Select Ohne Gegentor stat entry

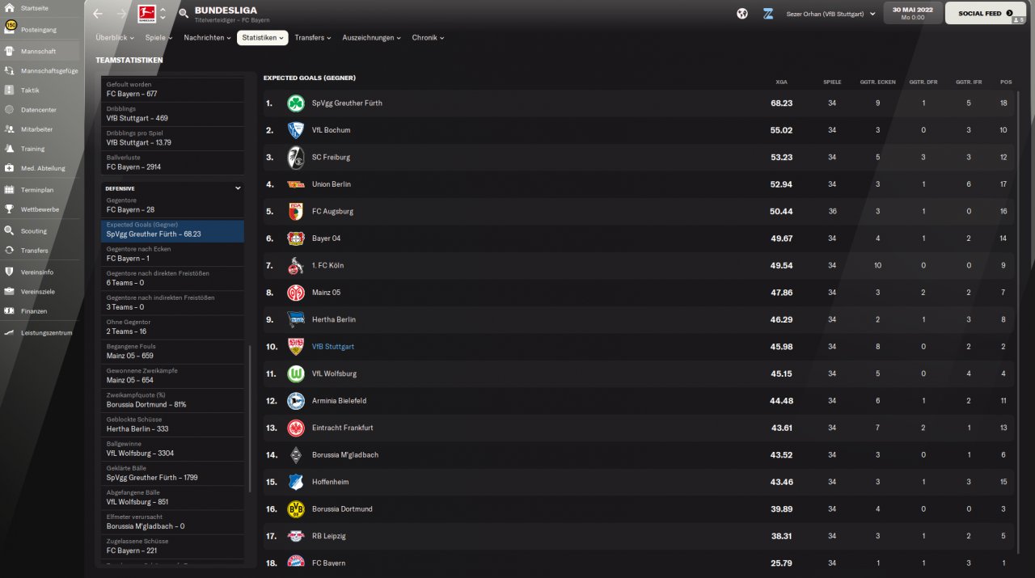pos(172,327)
